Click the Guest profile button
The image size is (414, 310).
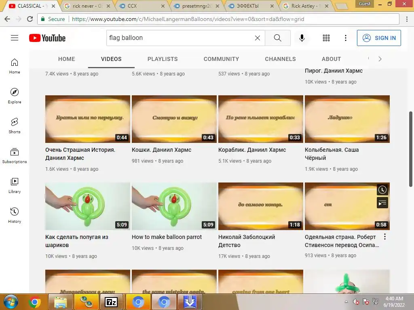pos(364,4)
